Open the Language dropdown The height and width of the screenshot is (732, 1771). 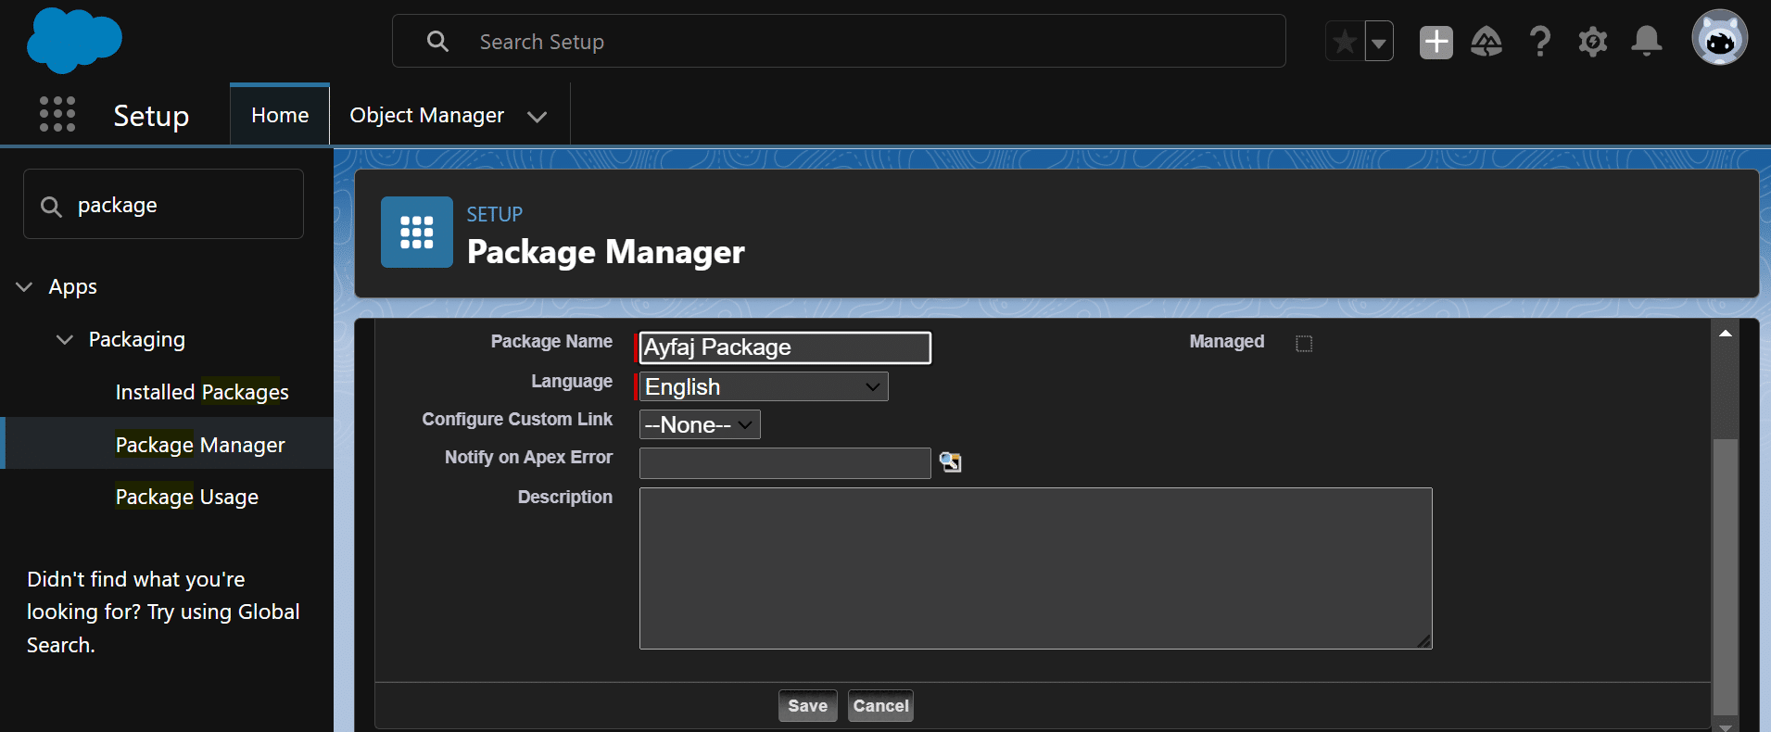pos(764,386)
